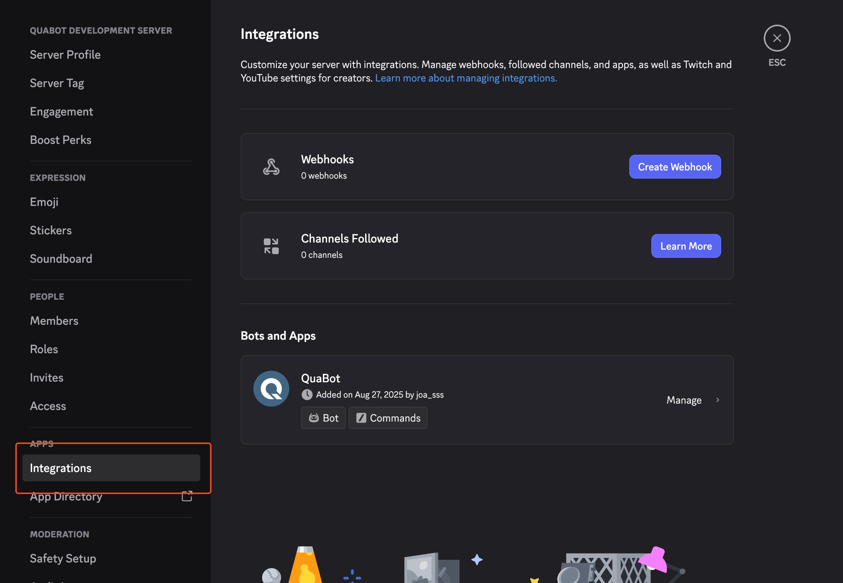The width and height of the screenshot is (843, 583).
Task: Click the Channels Followed title
Action: coord(350,238)
